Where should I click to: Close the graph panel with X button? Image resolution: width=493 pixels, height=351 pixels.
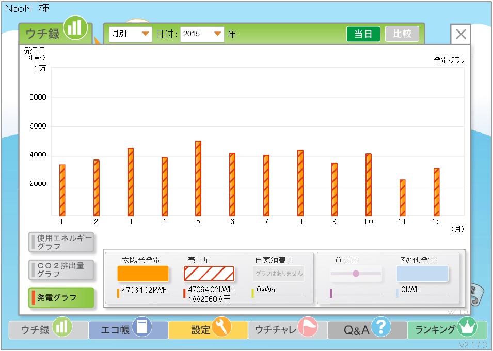coord(460,34)
